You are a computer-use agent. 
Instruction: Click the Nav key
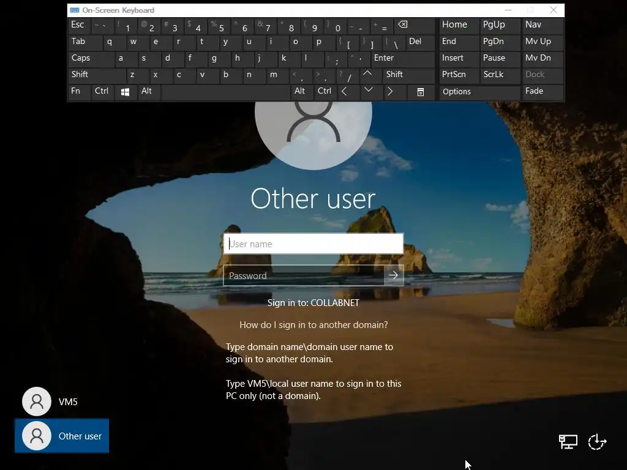[543, 26]
